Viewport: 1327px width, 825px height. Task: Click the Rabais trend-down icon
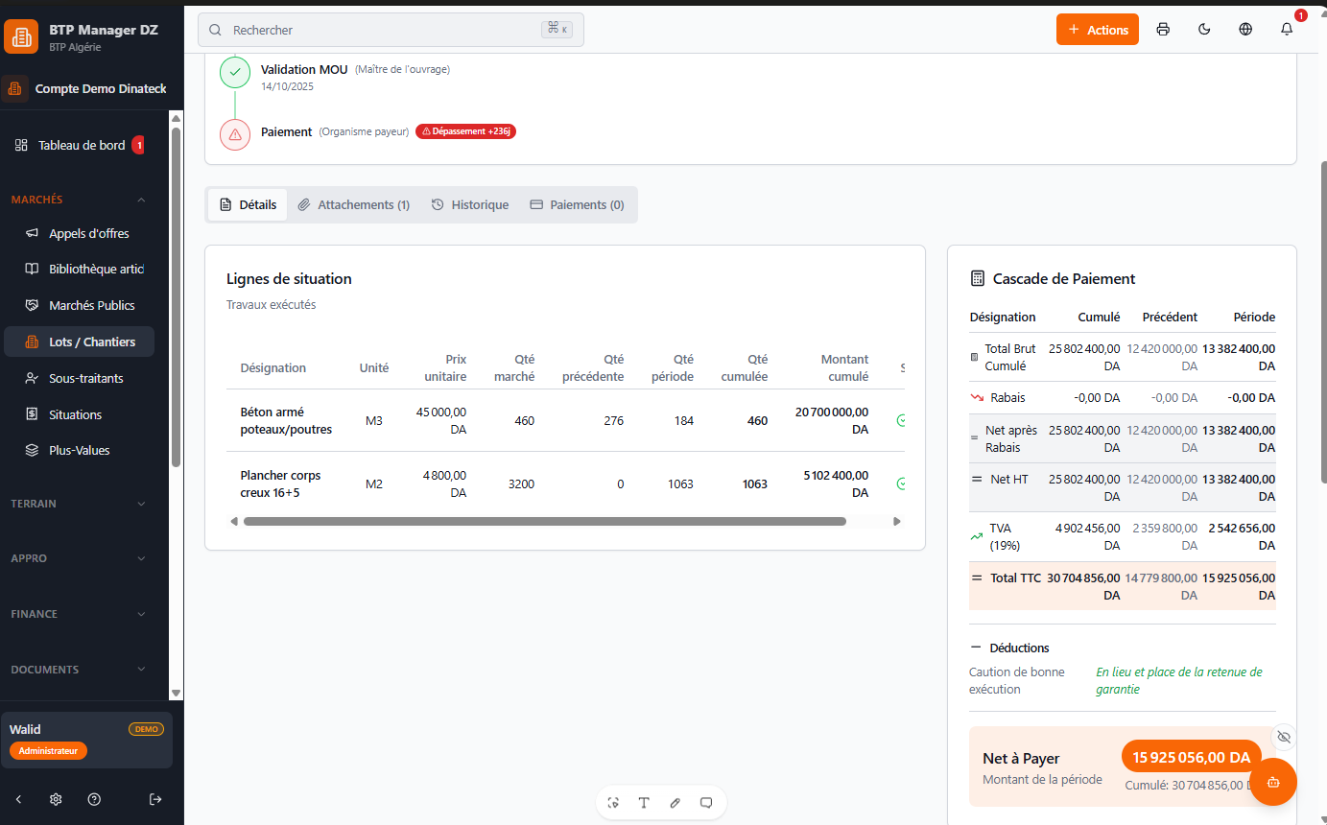(x=977, y=397)
